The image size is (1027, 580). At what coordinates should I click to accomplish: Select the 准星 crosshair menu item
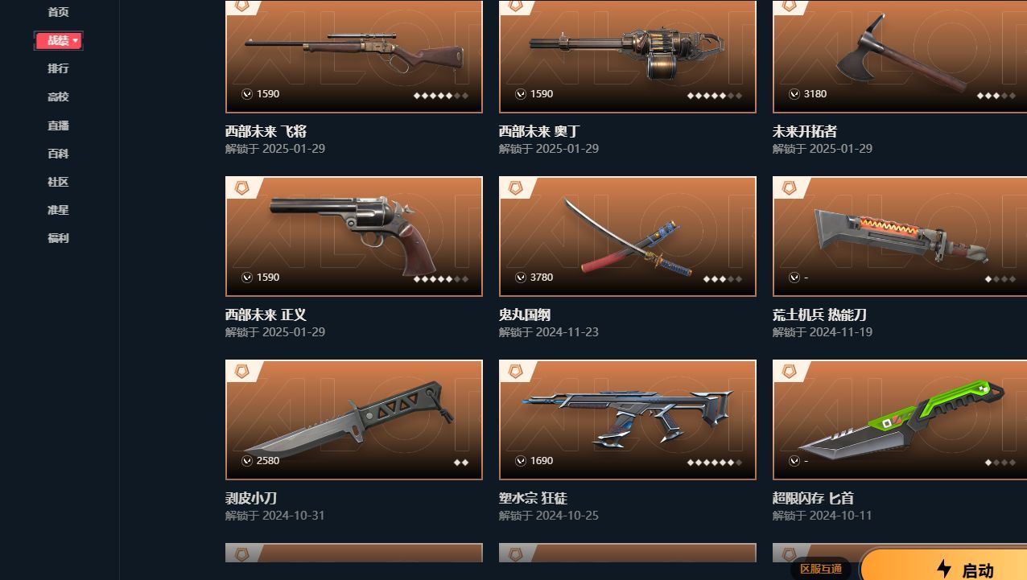click(58, 209)
